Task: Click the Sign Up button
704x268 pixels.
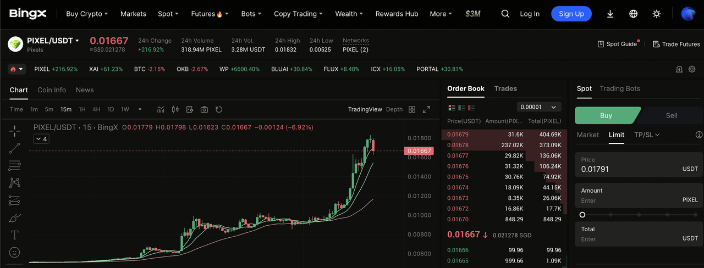Action: (571, 14)
